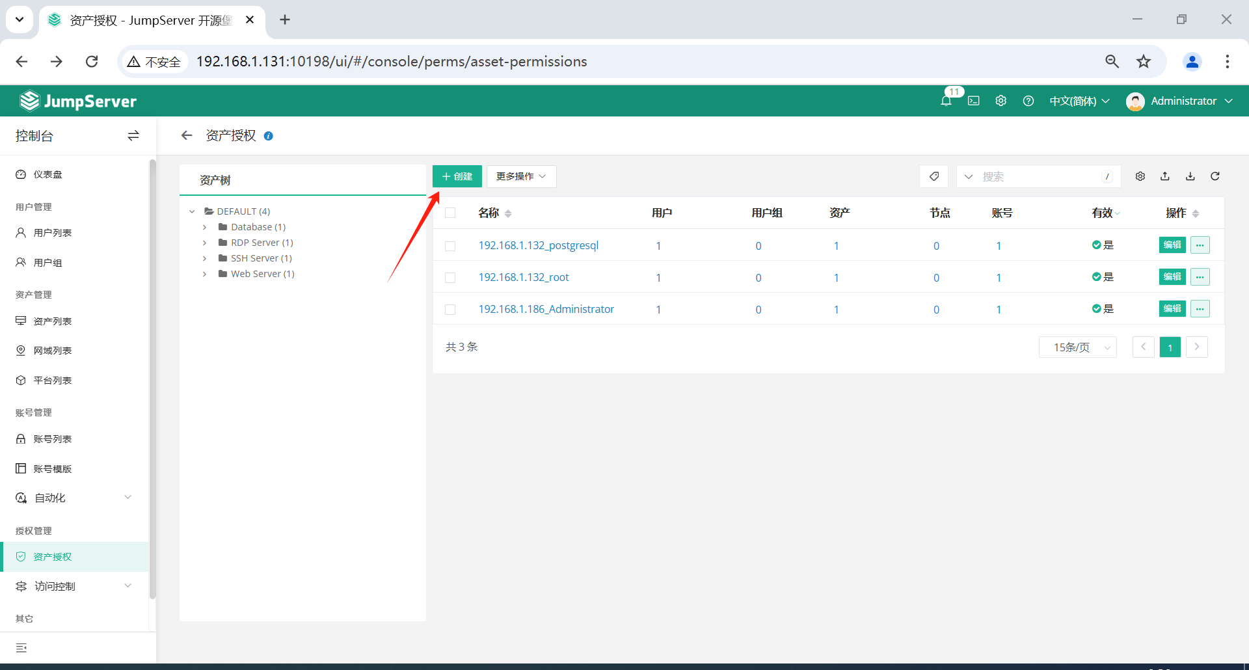Screen dimensions: 1249x670
Task: Click the tag filter icon
Action: 933,176
